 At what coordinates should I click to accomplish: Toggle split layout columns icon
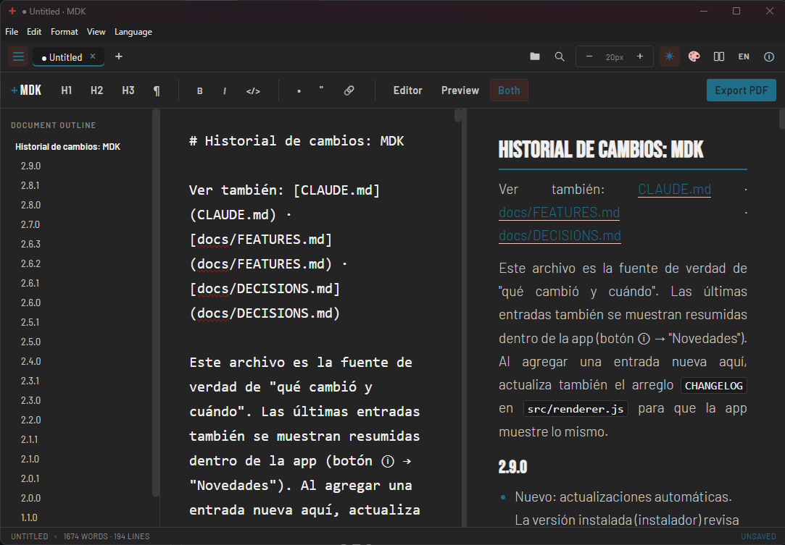(x=719, y=56)
